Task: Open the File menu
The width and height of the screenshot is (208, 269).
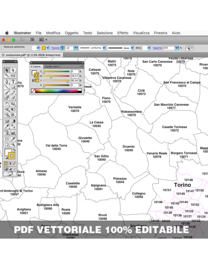Action: pos(39,33)
